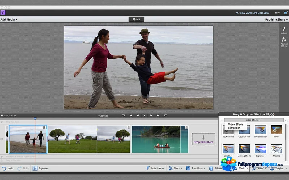Click Instant Movie in the bottom bar

(x=155, y=168)
